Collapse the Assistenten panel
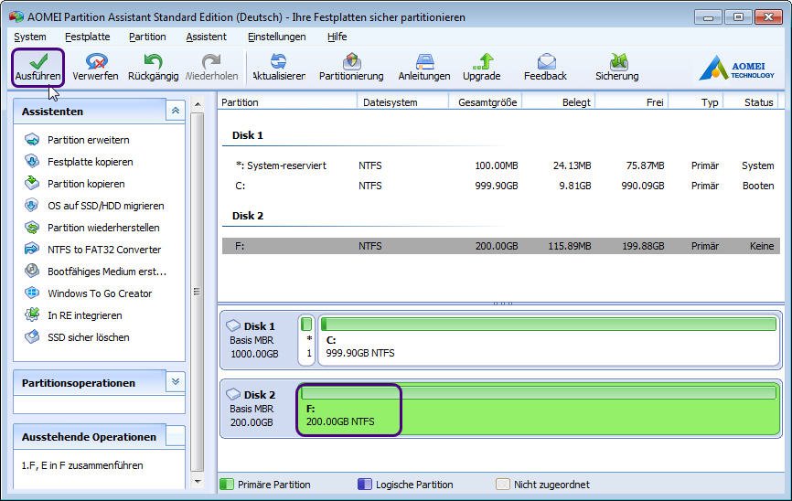Viewport: 792px width, 501px height. click(176, 111)
